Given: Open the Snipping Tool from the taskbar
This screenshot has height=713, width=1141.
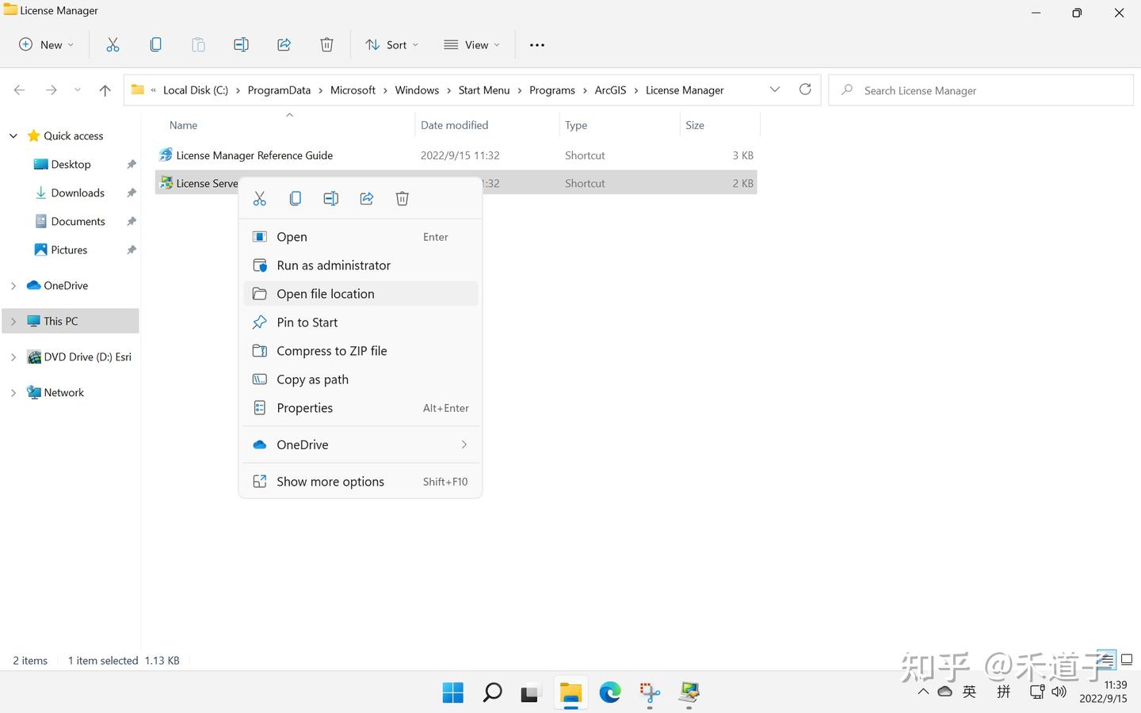Looking at the screenshot, I should click(649, 692).
